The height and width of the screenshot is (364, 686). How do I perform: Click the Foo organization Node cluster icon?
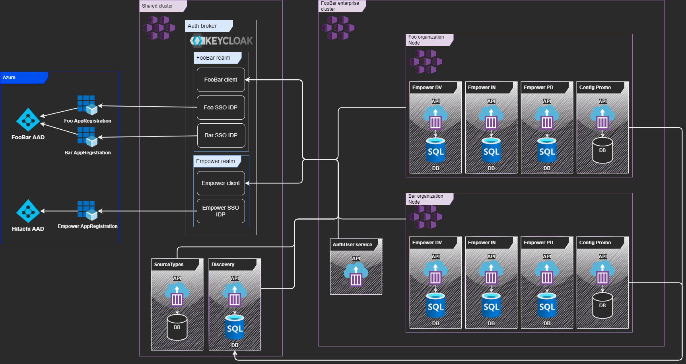click(x=426, y=62)
